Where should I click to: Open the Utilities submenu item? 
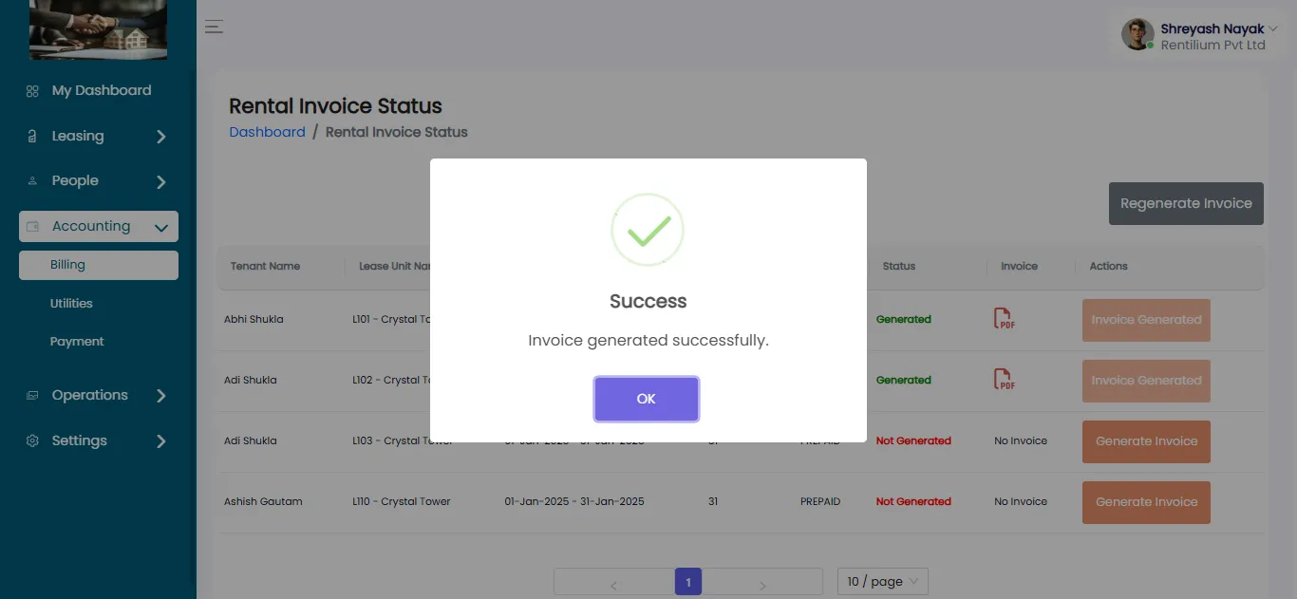pyautogui.click(x=71, y=304)
